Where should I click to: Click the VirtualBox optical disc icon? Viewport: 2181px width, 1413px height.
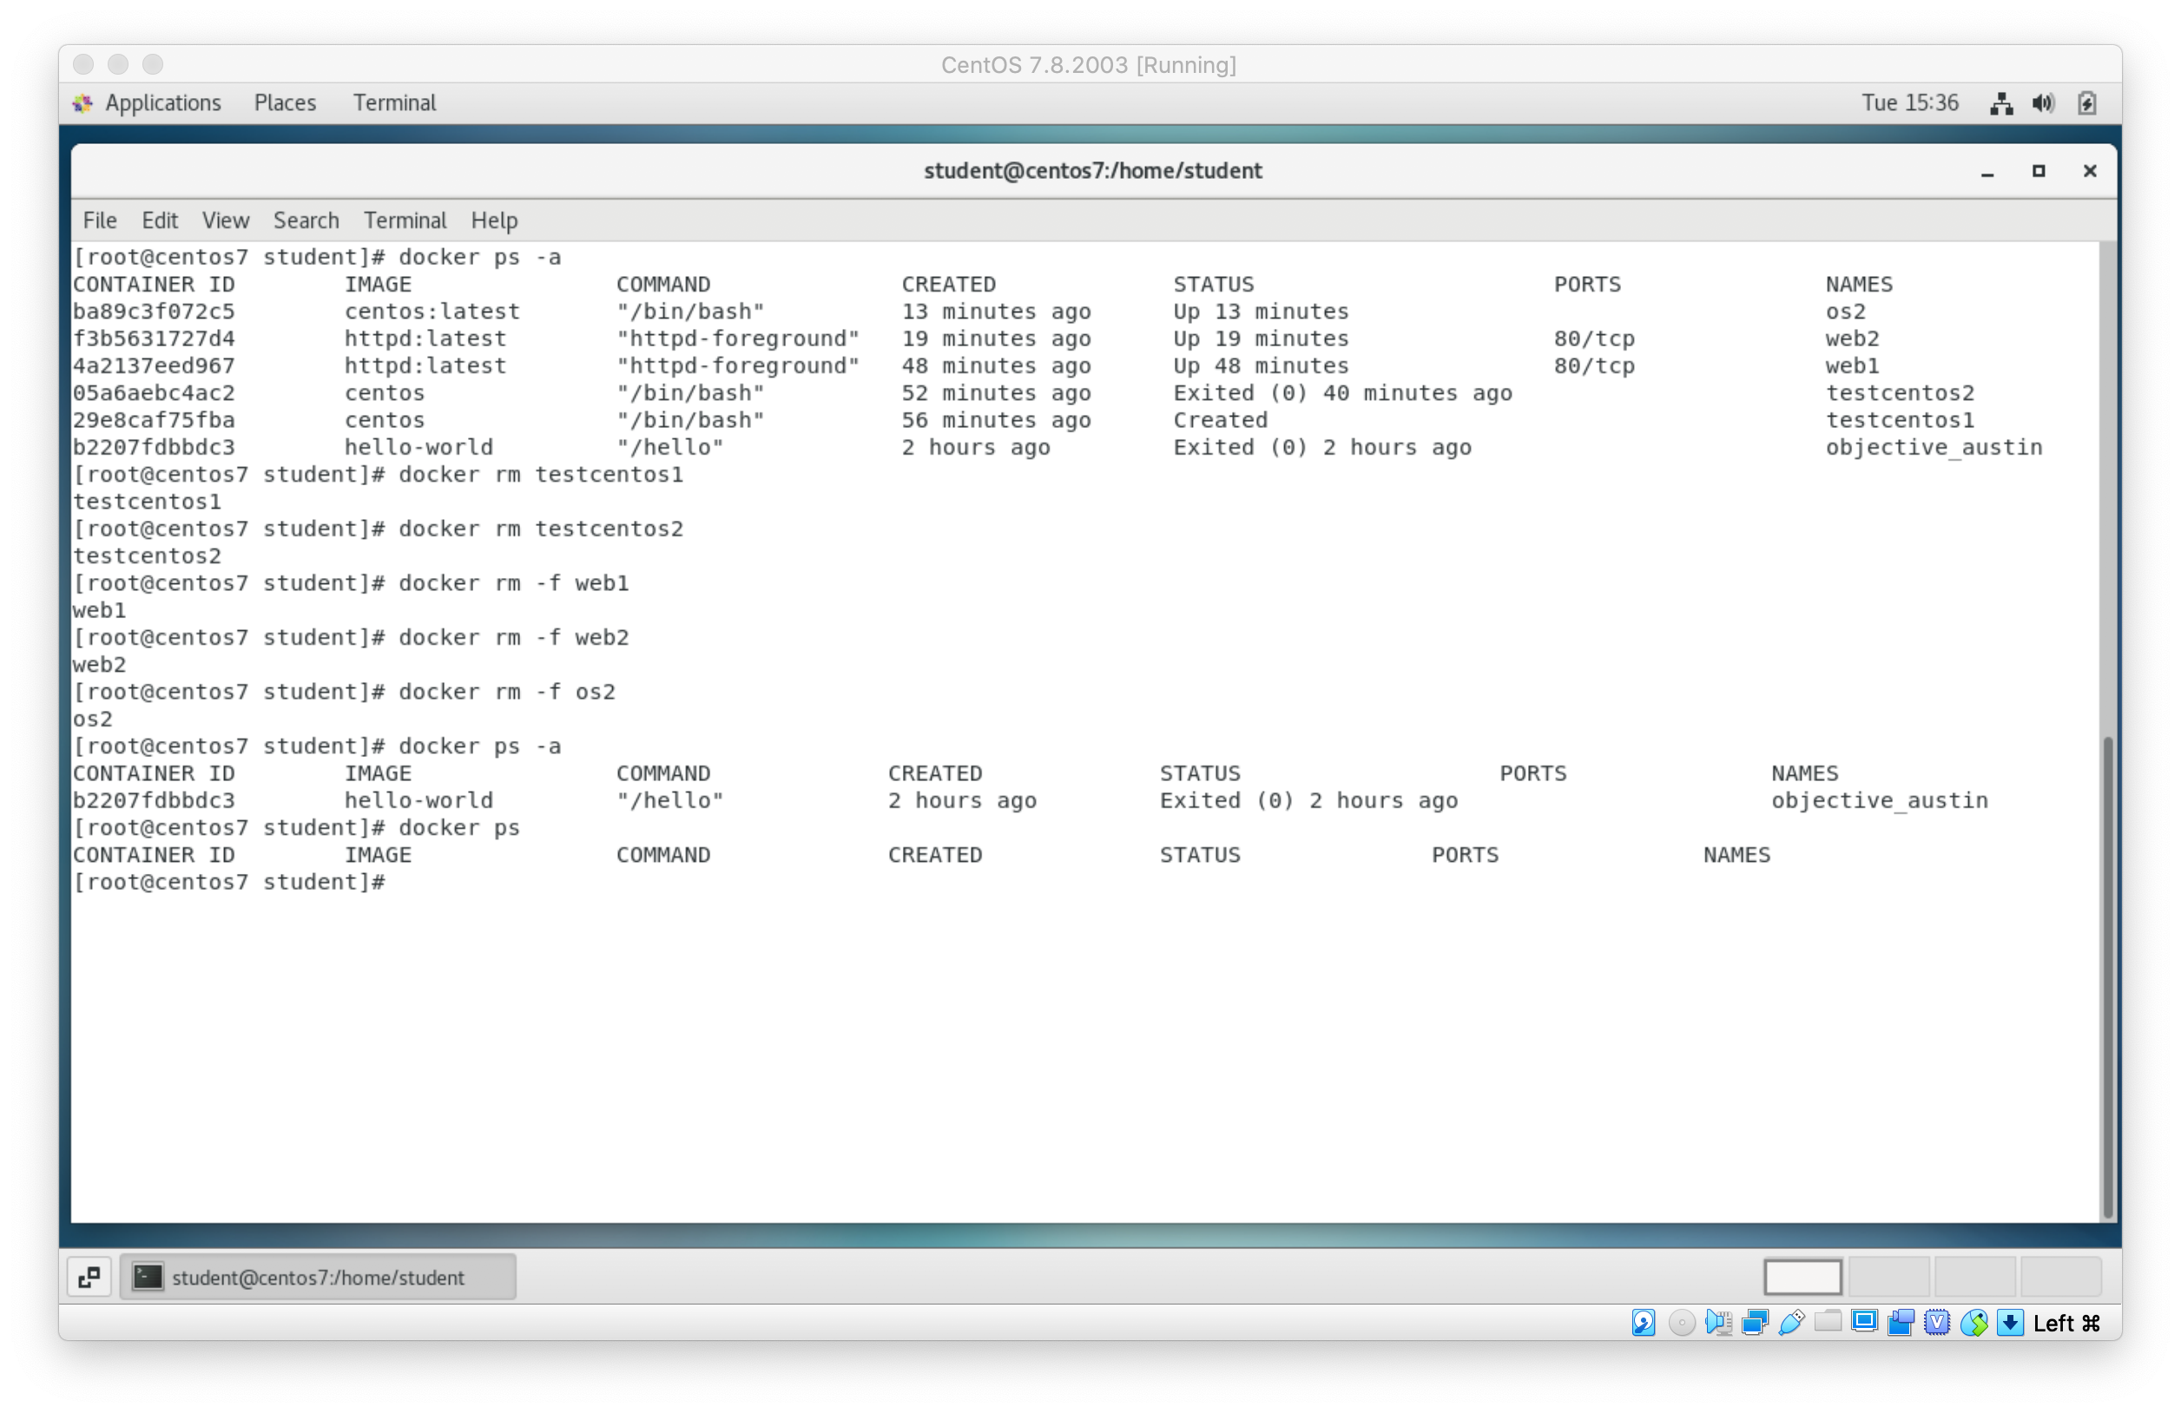point(1682,1322)
